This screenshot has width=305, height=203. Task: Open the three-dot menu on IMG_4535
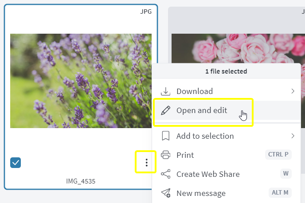(146, 163)
